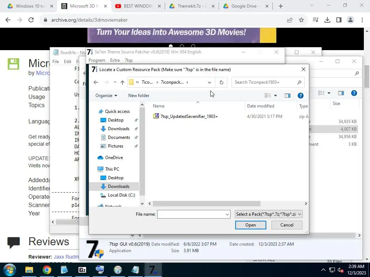The image size is (370, 277).
Task: Select Desktop under This PC
Action: coord(116,177)
